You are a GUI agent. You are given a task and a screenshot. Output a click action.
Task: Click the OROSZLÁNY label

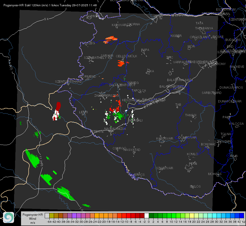(x=200, y=37)
